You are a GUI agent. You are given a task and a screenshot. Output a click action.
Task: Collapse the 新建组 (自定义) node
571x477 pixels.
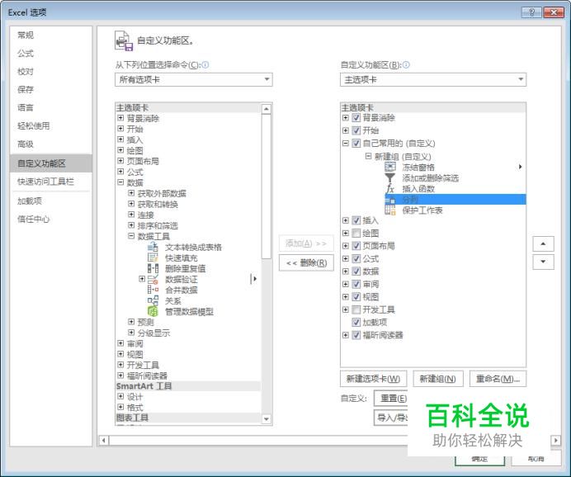(x=368, y=156)
